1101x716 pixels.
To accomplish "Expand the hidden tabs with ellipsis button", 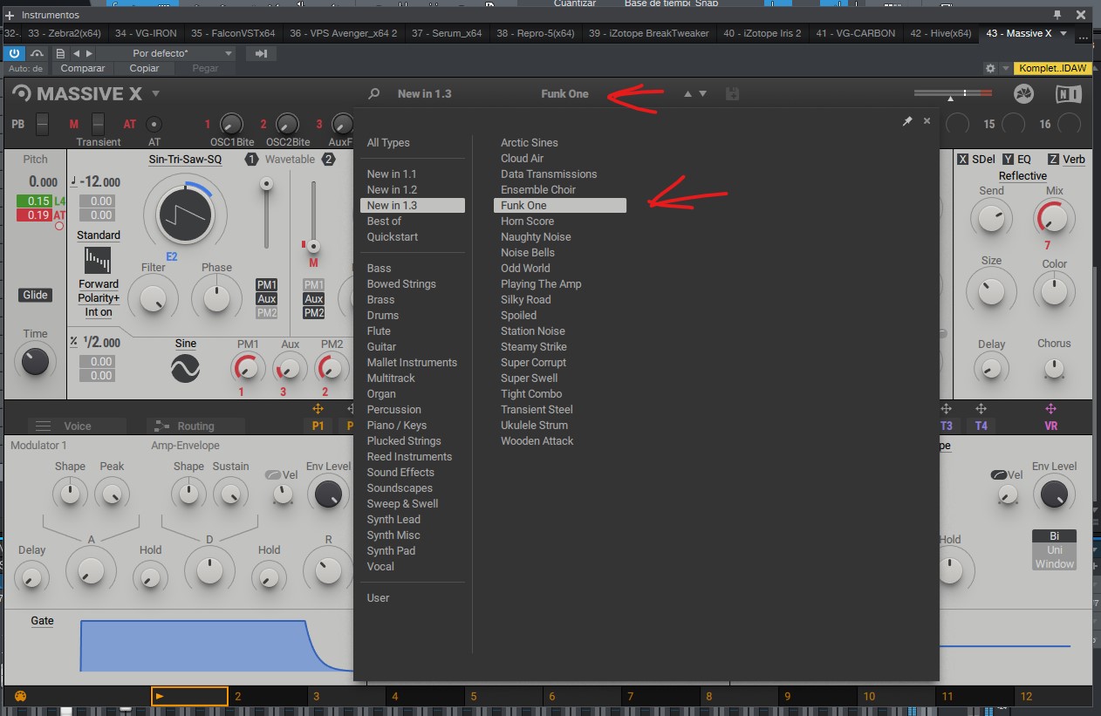I will [1085, 37].
